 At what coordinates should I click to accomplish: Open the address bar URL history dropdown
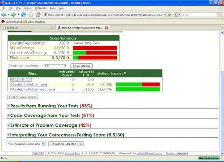point(165,15)
